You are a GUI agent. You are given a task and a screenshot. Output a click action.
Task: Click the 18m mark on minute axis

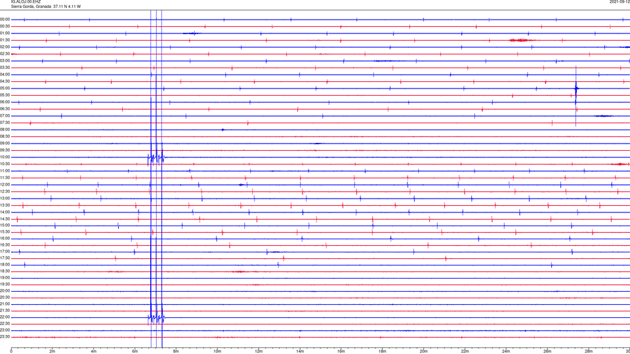click(x=382, y=351)
